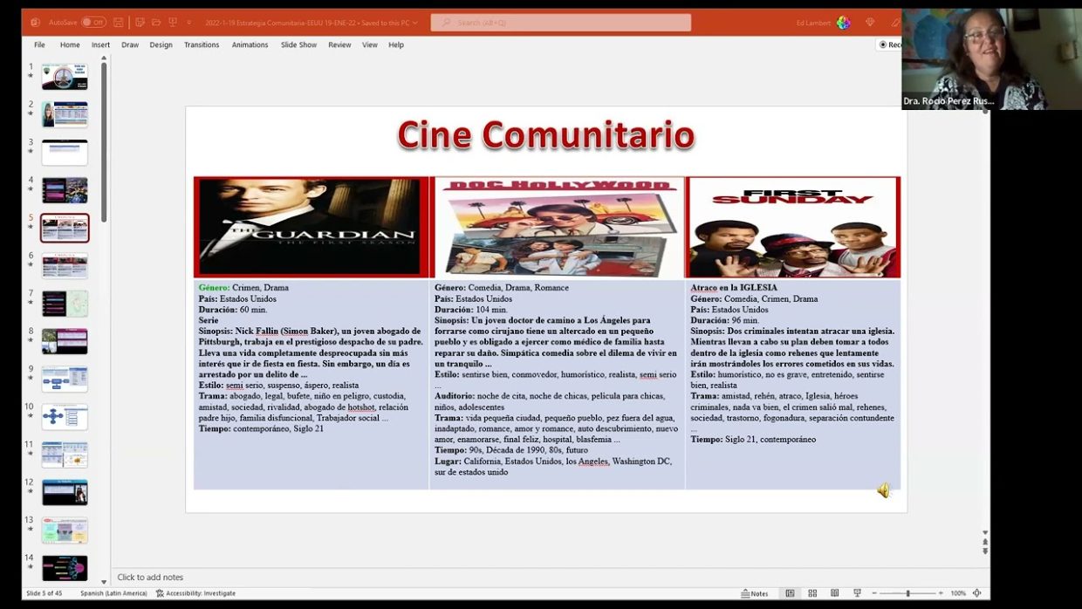Switch to Reading View icon
Screen dimensions: 1082x609
click(835, 593)
